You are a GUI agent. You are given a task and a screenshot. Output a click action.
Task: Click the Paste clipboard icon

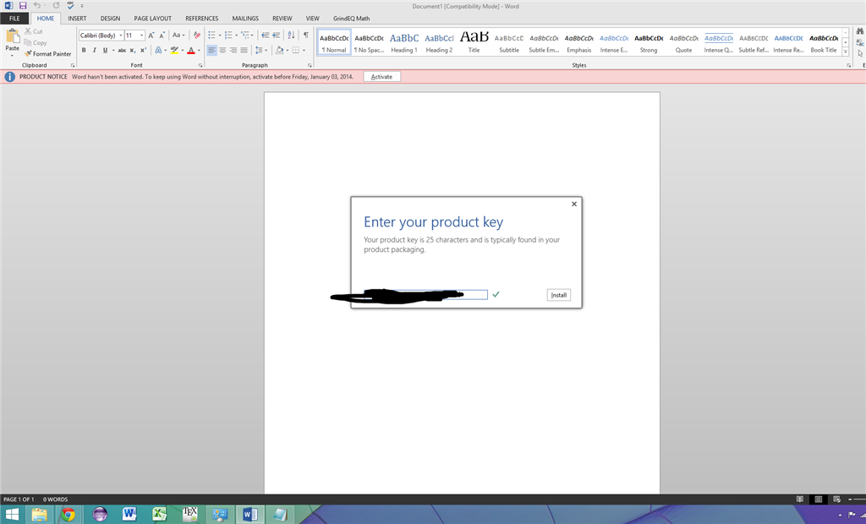12,36
